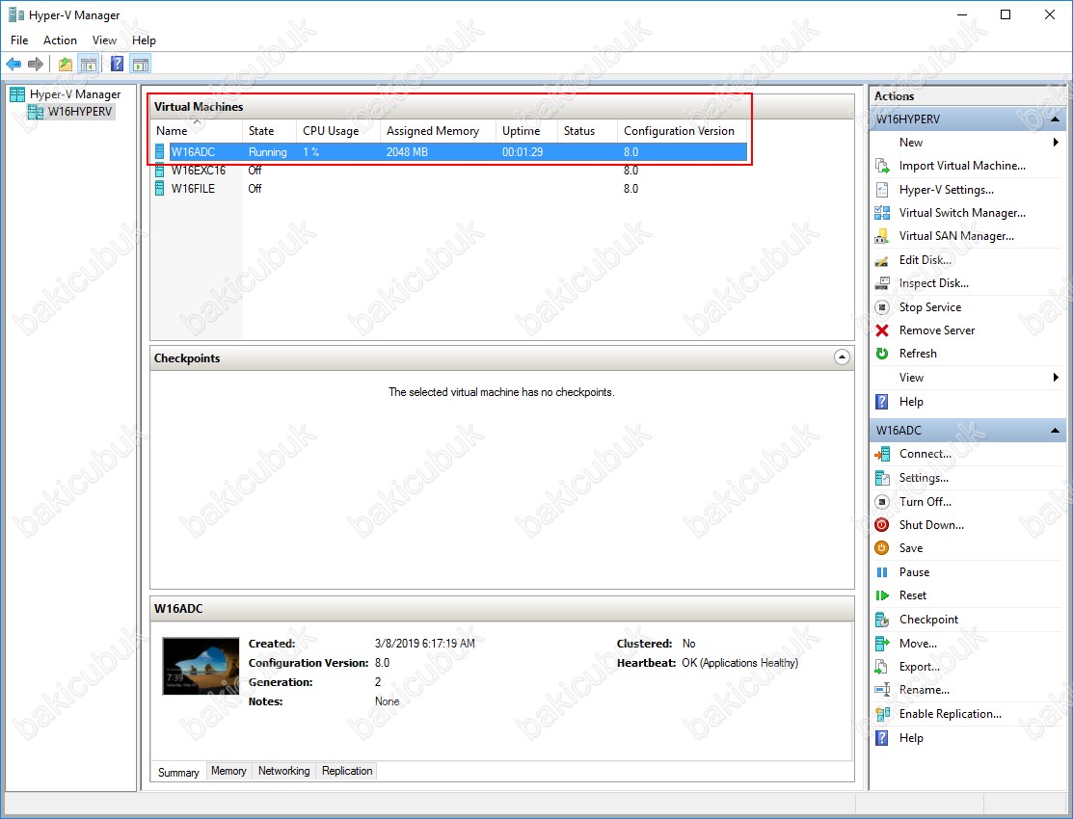Click the green Refresh icon
Screen dimensions: 1073x819
[x=882, y=354]
